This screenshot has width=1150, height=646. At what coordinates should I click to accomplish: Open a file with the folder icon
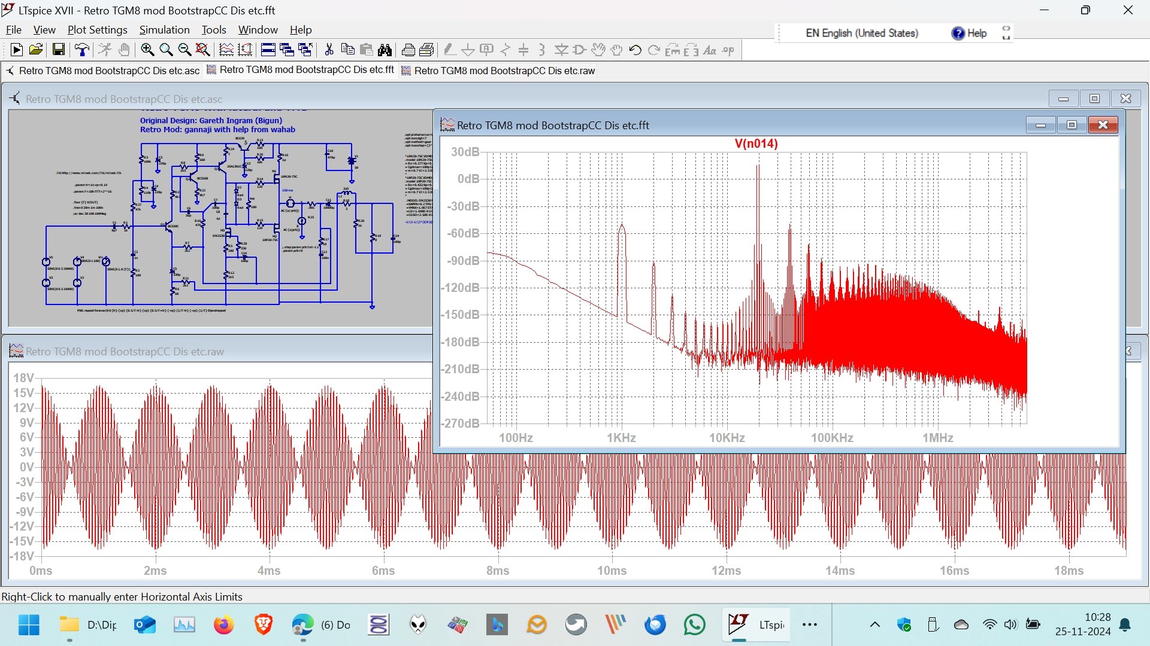point(36,50)
